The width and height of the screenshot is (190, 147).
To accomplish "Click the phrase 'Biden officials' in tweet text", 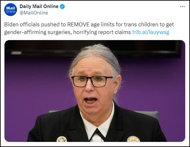I will 22,24.
